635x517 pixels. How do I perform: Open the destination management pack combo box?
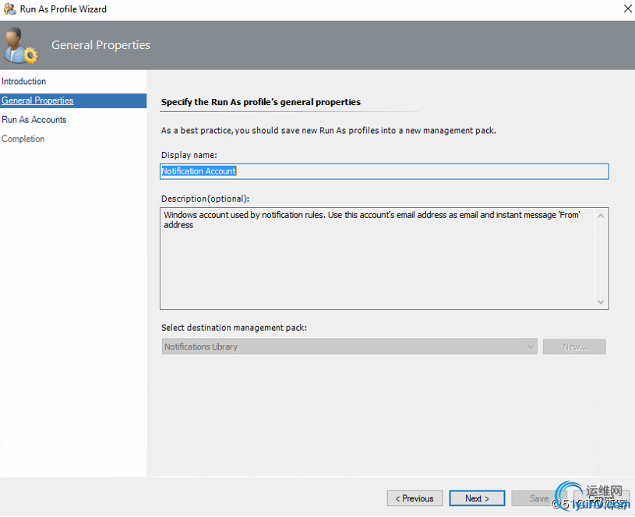[x=343, y=347]
